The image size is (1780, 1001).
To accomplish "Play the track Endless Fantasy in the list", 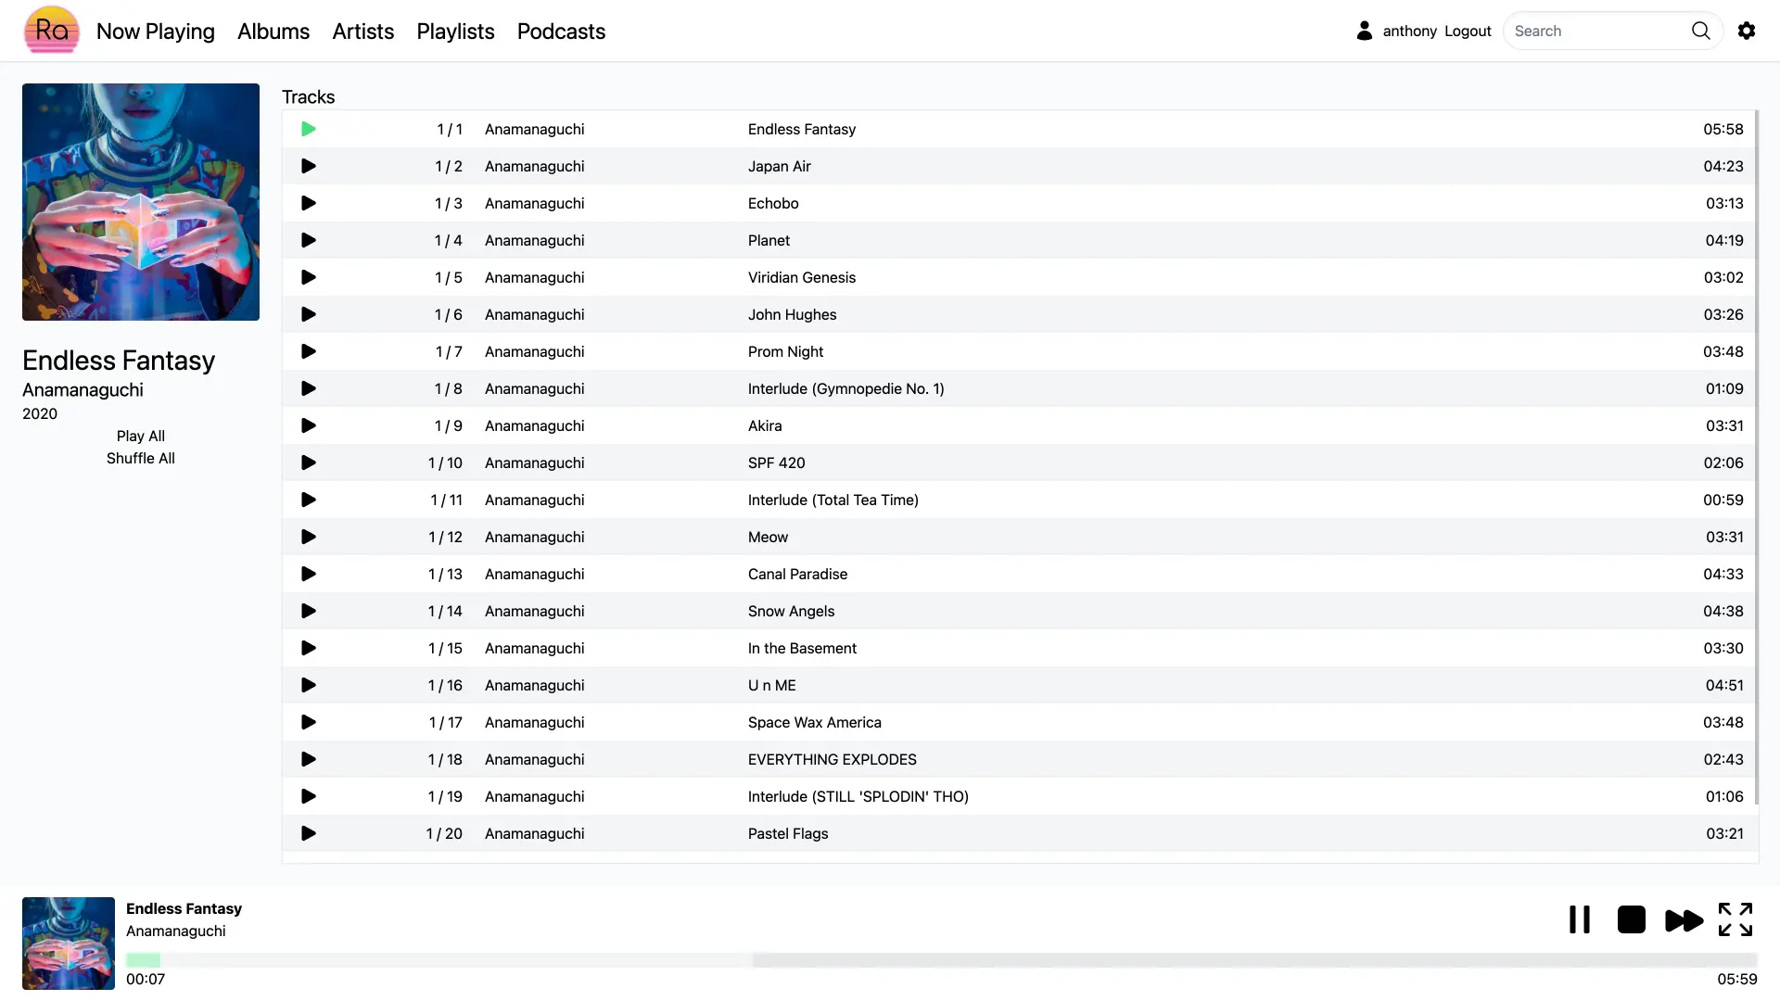I will (x=309, y=129).
